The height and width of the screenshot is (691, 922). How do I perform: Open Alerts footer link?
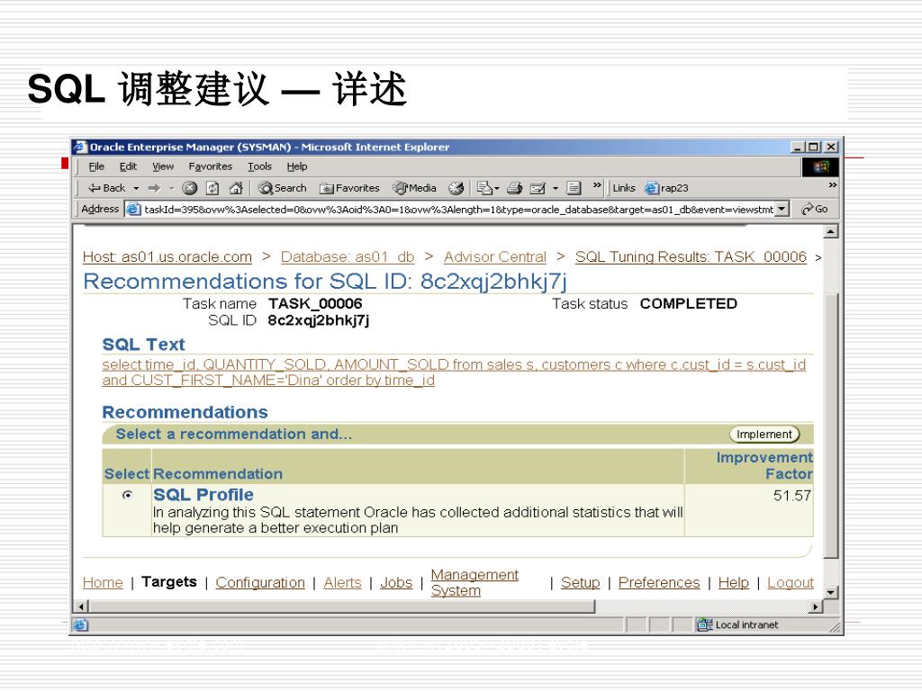(x=343, y=583)
